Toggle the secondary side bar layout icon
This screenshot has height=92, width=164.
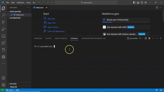(142, 3)
